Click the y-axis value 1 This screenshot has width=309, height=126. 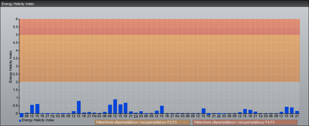pyautogui.click(x=17, y=98)
